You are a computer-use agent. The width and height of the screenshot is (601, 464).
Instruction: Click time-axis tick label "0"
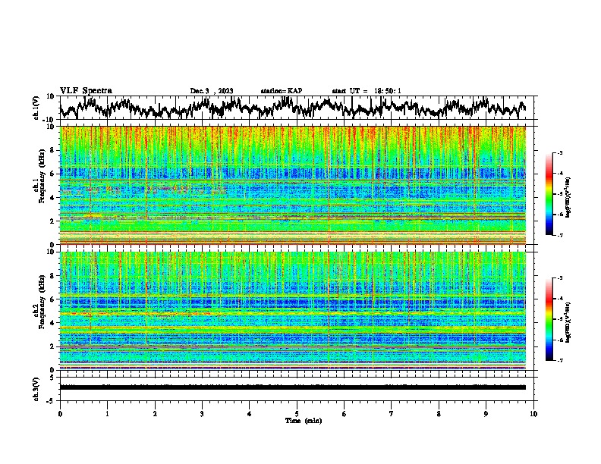point(60,414)
